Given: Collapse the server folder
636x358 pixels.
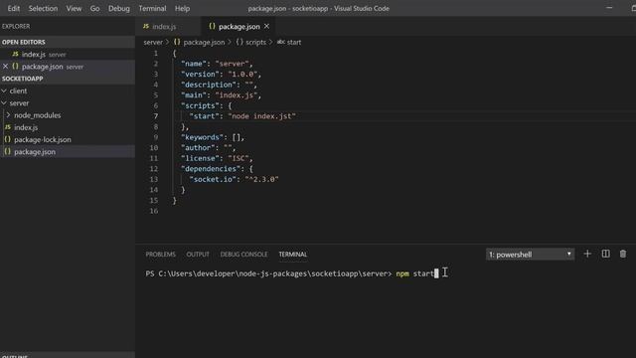Looking at the screenshot, I should 4,103.
